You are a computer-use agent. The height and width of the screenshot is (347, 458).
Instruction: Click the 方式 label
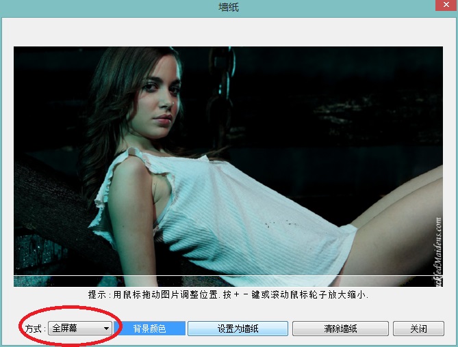click(x=34, y=329)
